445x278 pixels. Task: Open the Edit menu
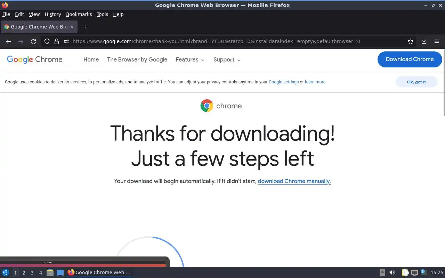coord(19,14)
